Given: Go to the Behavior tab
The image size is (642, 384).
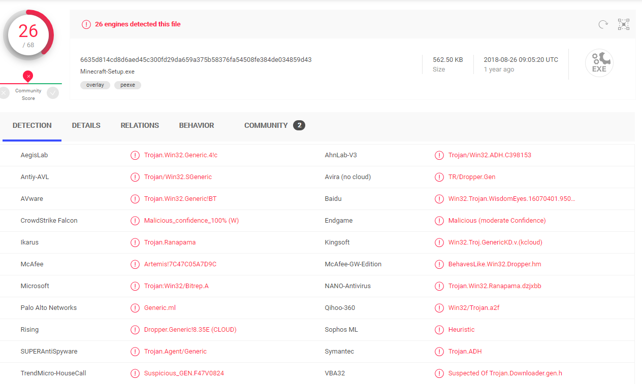Looking at the screenshot, I should click(x=197, y=125).
